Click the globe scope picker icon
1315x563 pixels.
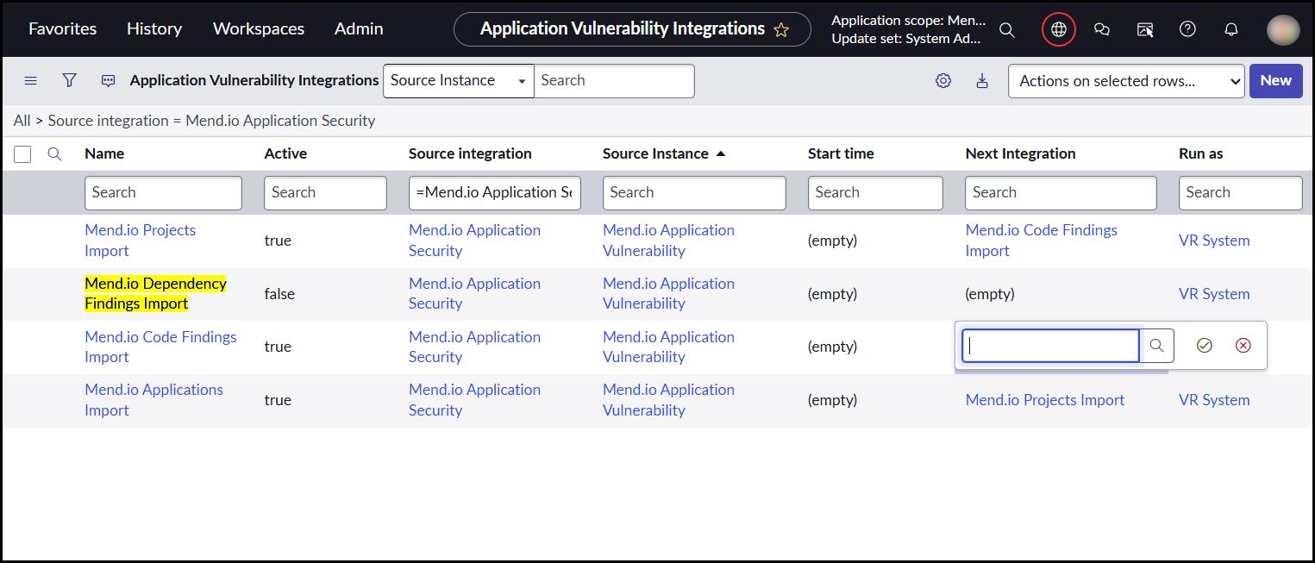1059,29
